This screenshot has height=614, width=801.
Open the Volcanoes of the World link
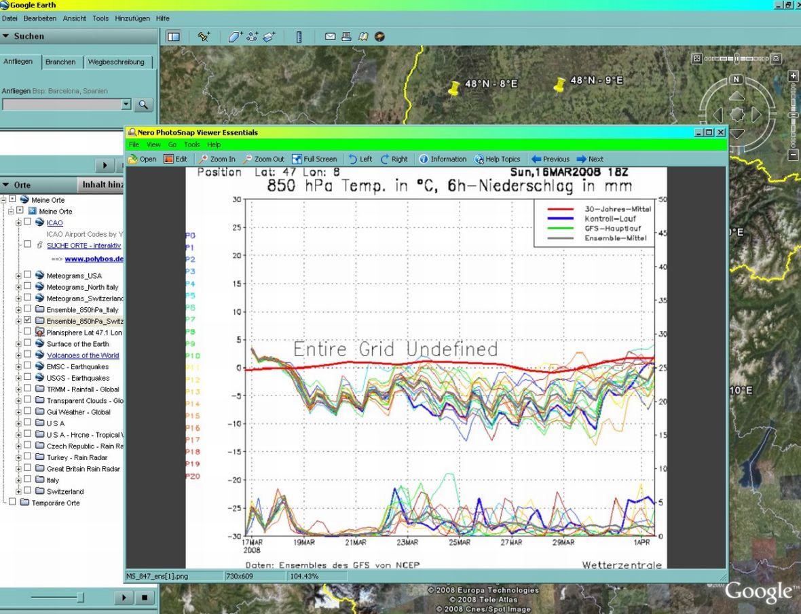(82, 355)
